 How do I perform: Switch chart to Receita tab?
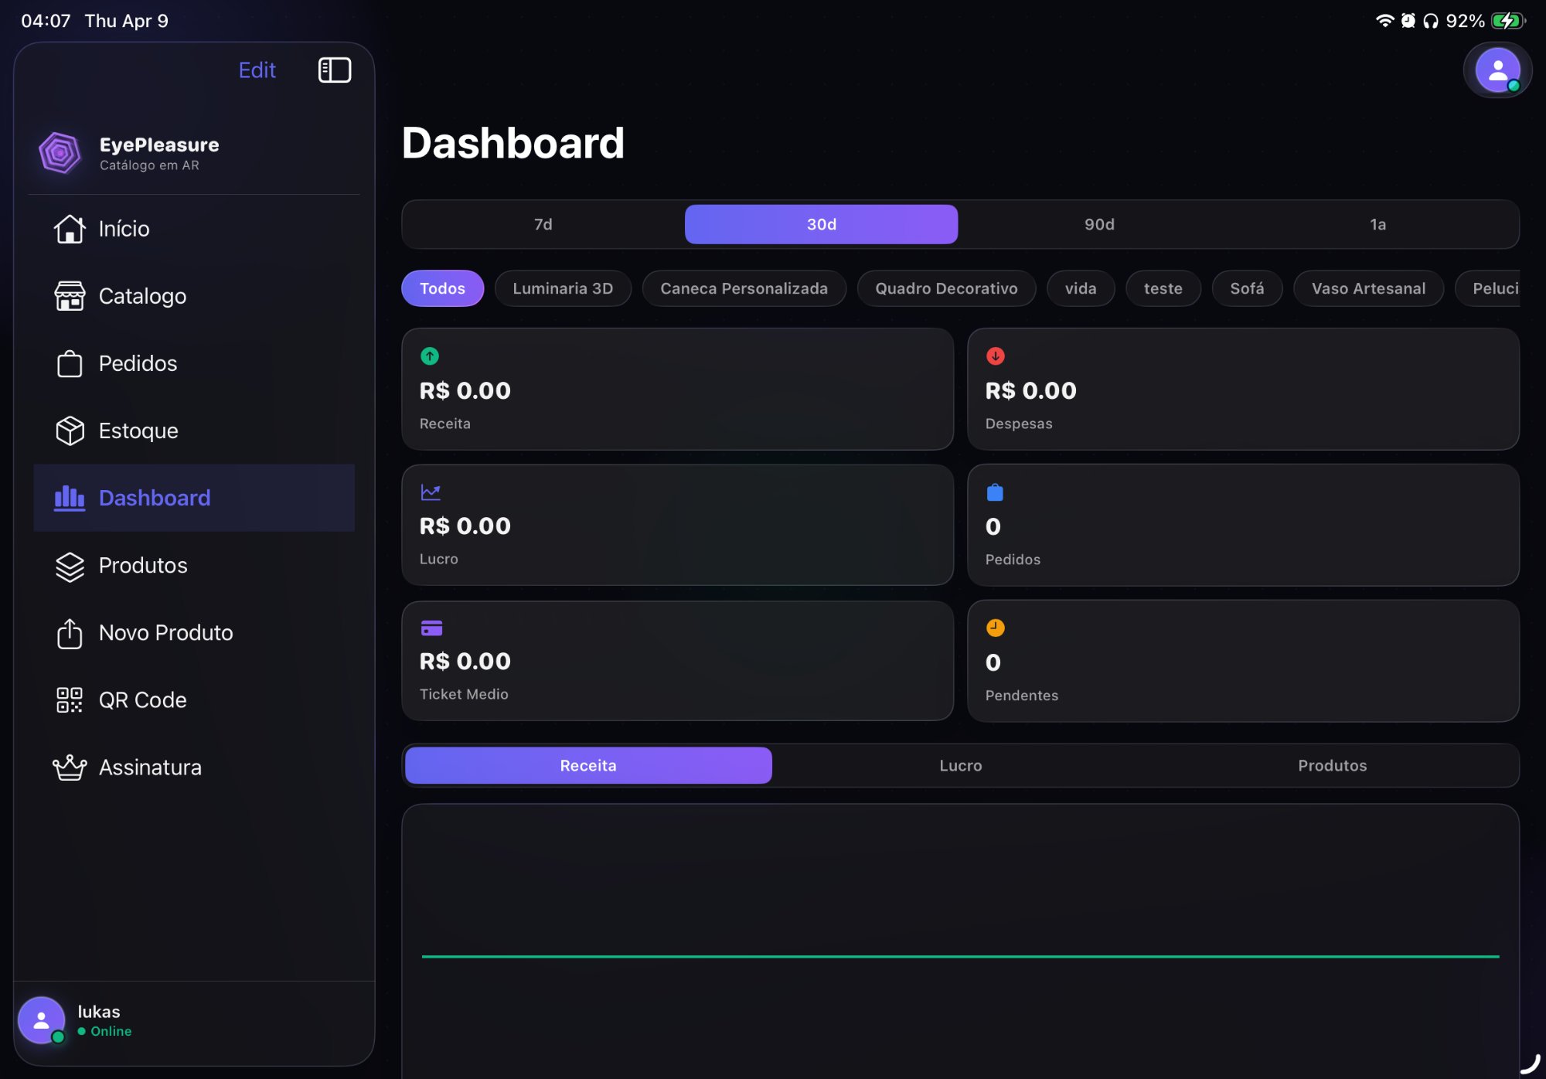588,765
